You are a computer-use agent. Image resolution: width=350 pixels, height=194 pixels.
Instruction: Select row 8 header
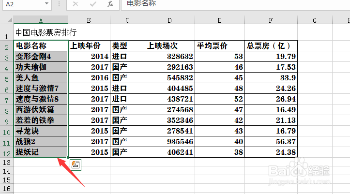7,110
